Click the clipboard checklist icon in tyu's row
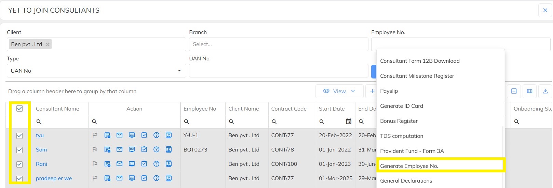The image size is (553, 188). [x=144, y=135]
